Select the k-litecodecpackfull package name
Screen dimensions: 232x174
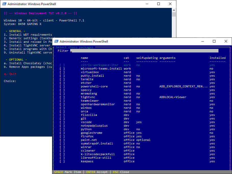coord(98,154)
